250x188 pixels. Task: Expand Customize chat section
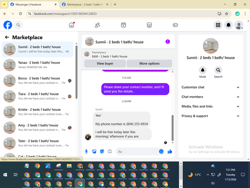(x=210, y=87)
